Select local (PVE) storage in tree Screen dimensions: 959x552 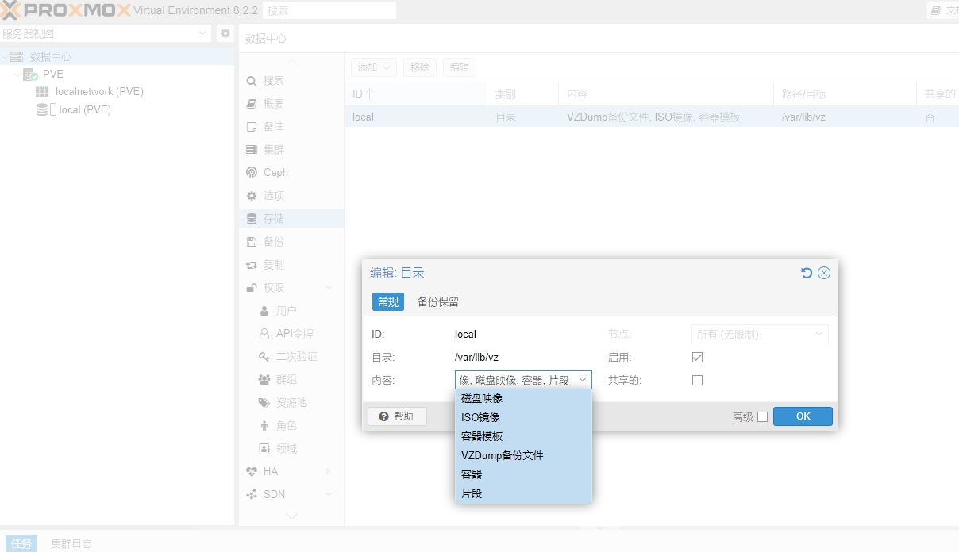coord(84,109)
